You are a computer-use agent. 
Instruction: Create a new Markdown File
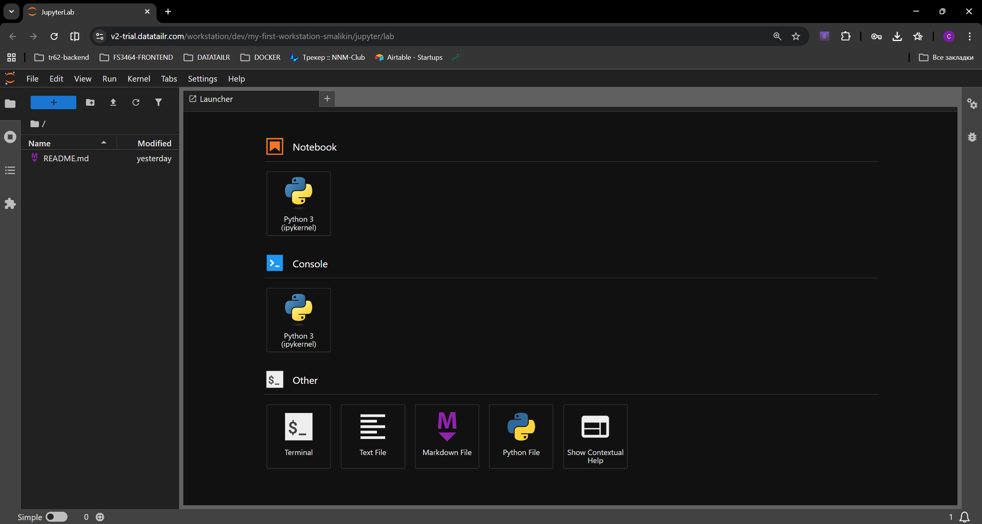tap(447, 436)
